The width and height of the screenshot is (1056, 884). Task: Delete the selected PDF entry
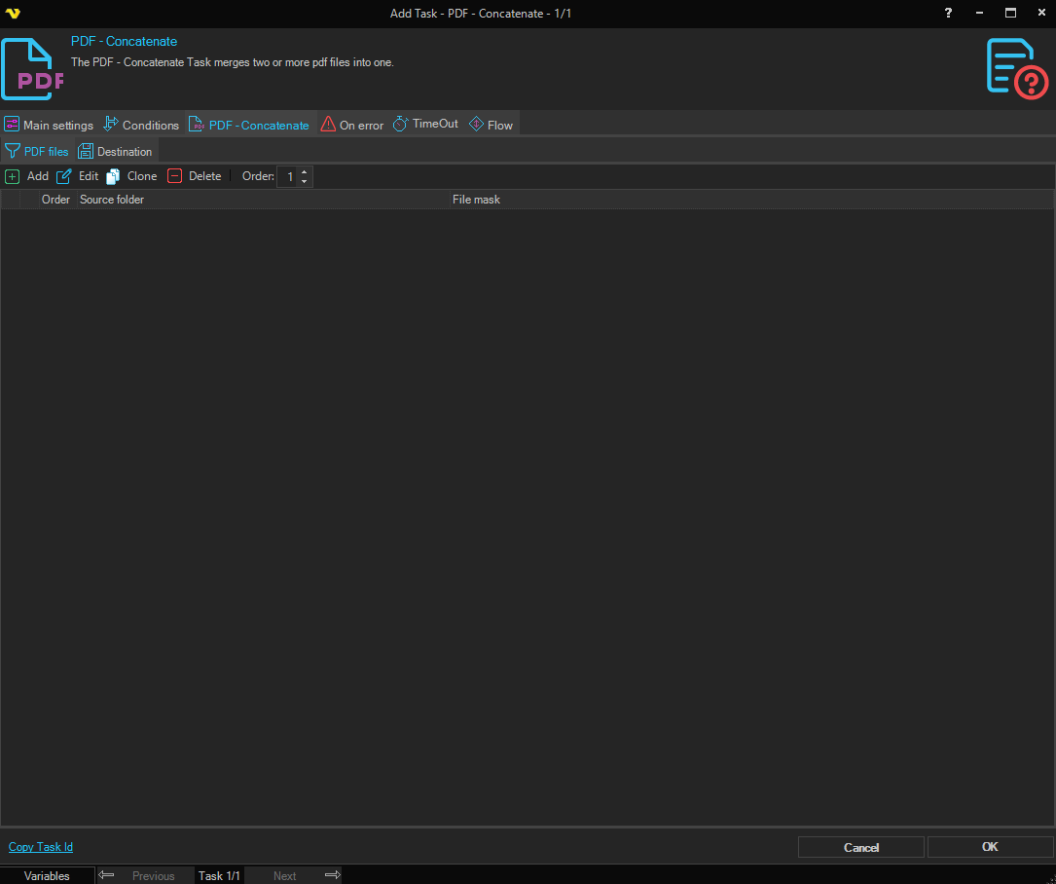[x=195, y=176]
